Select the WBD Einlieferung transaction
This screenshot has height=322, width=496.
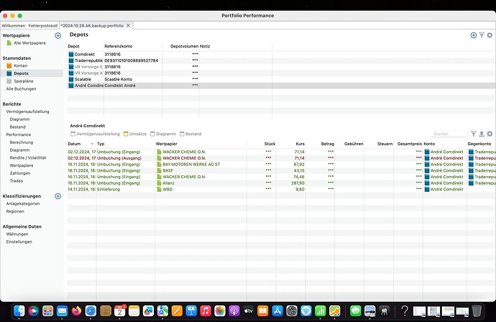(282, 189)
